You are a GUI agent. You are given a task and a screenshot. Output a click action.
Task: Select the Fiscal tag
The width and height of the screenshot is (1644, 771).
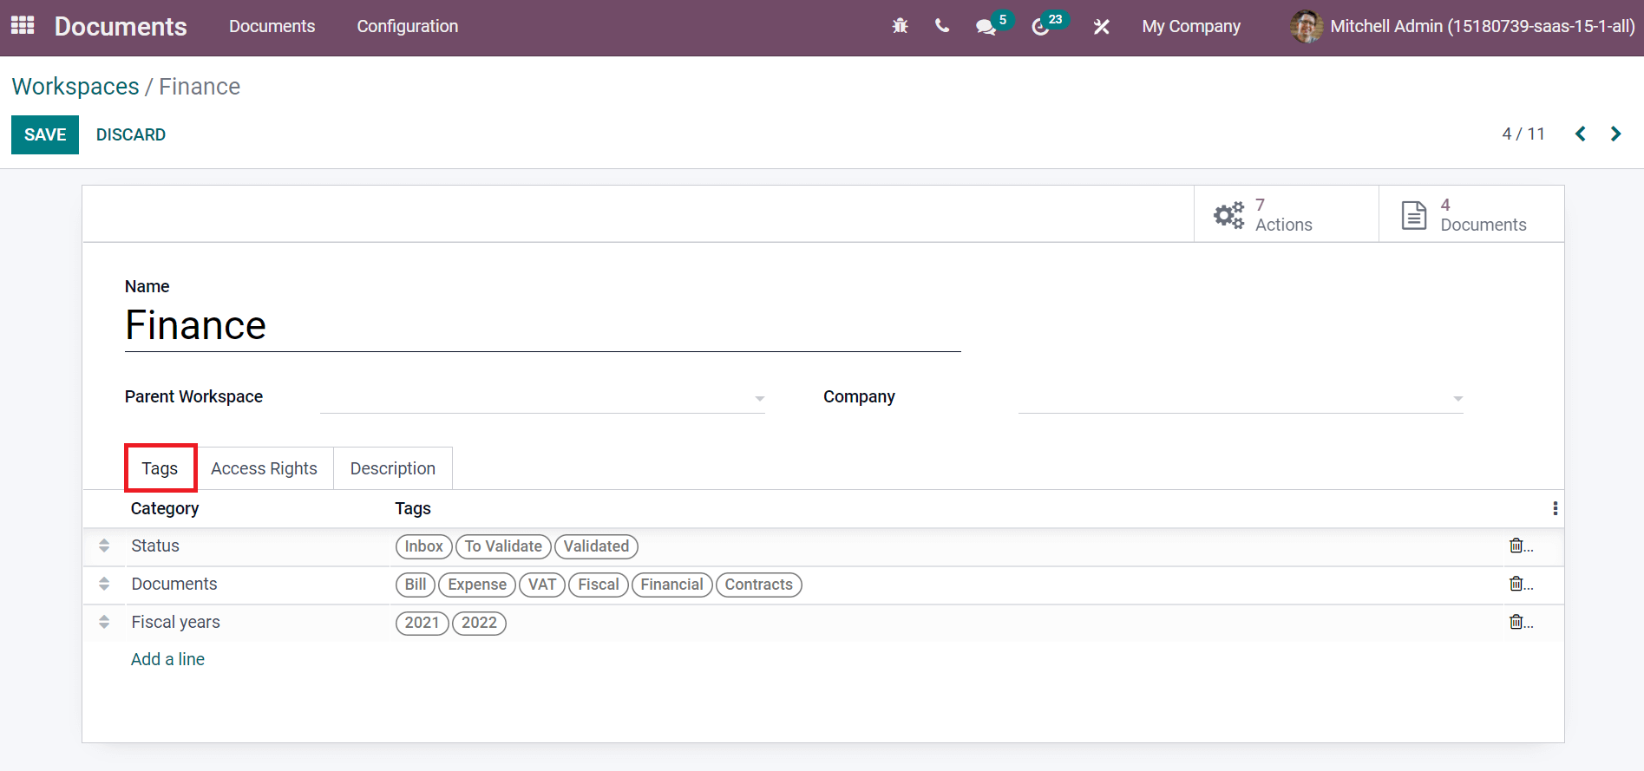pyautogui.click(x=599, y=585)
